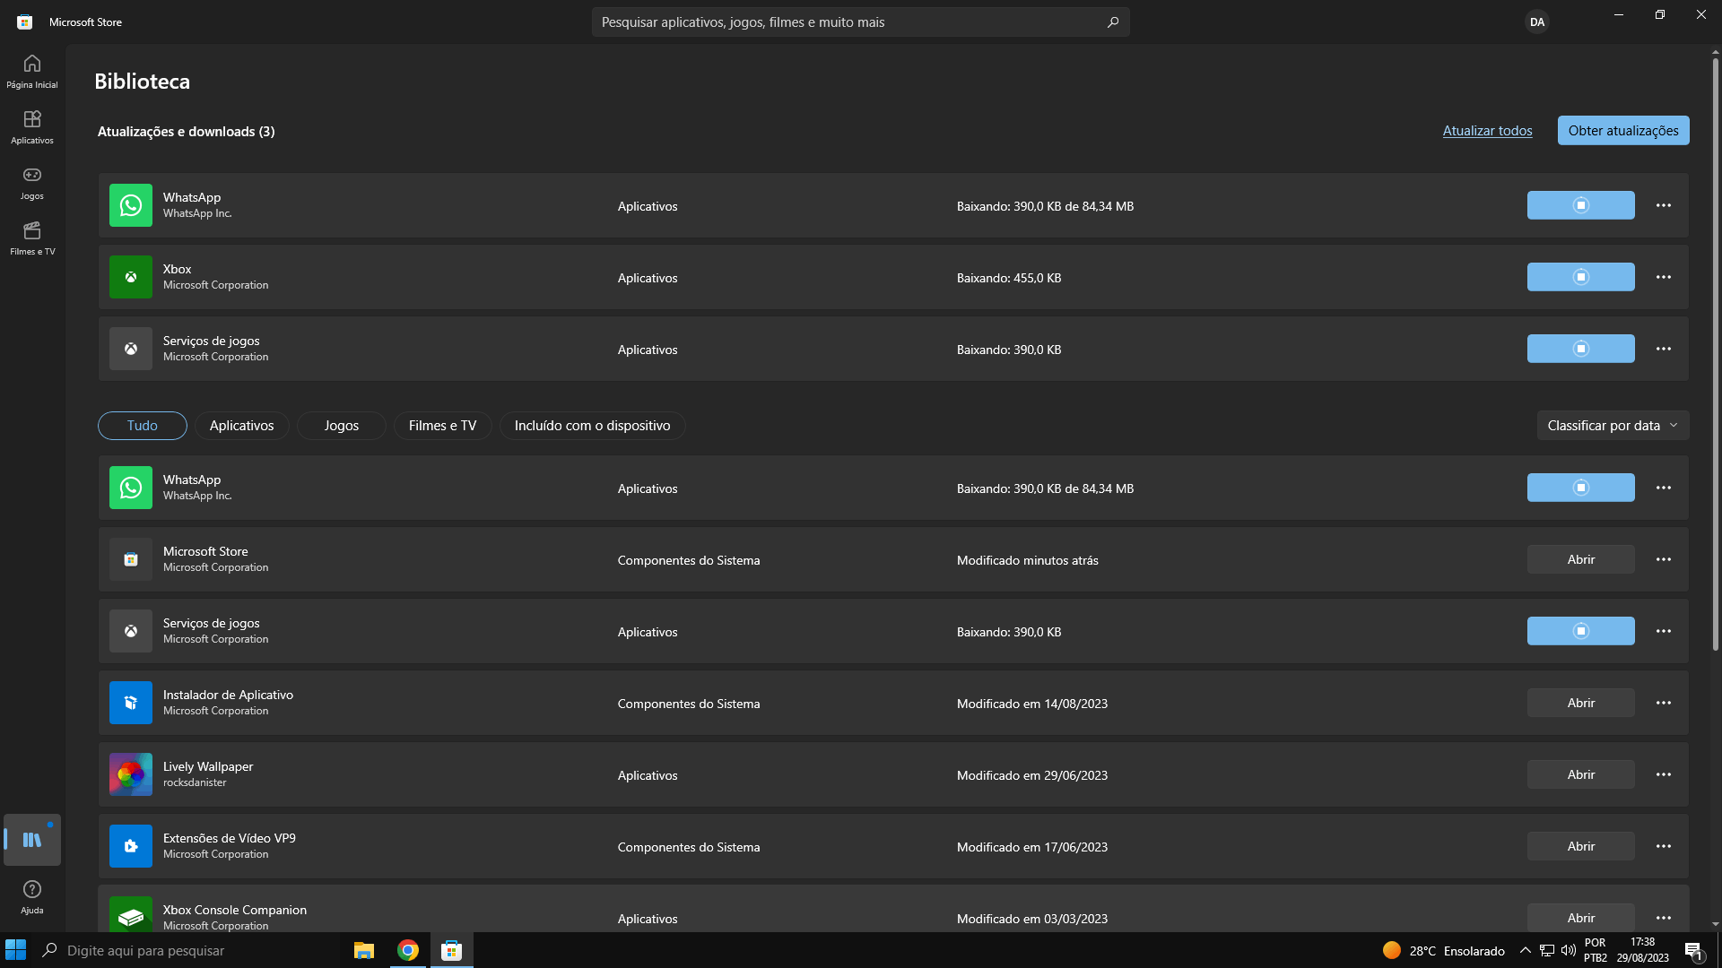Open Xbox Console Companion with Abrir button

pos(1580,918)
